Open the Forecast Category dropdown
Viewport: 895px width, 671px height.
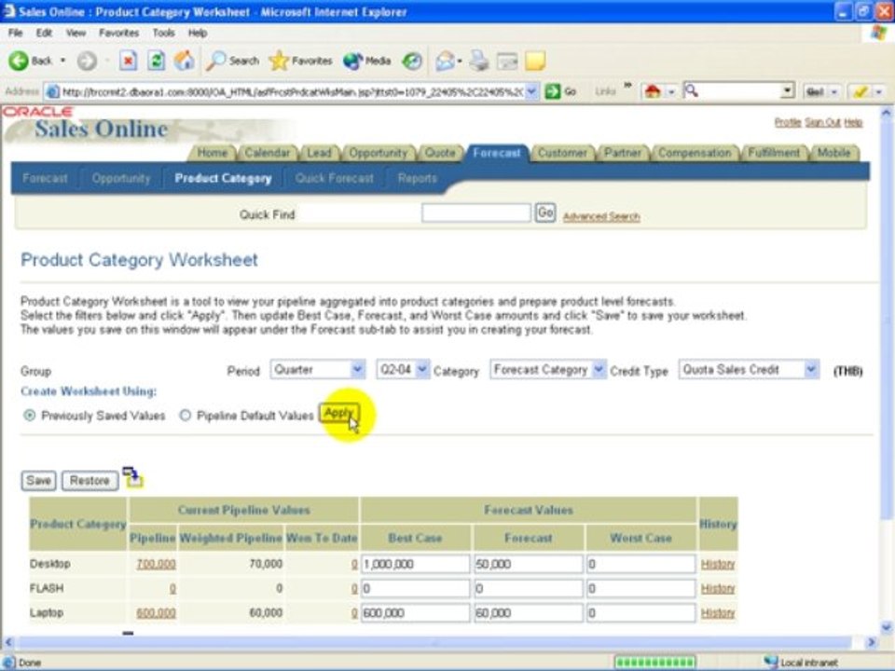point(547,370)
